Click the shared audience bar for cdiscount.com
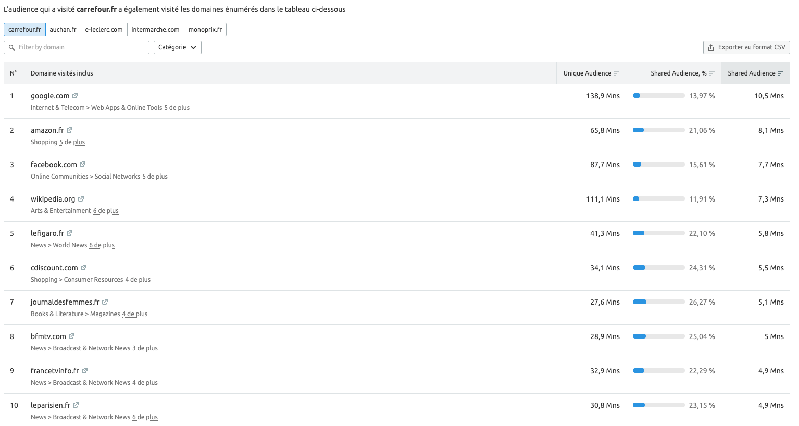799x426 pixels. coord(658,268)
